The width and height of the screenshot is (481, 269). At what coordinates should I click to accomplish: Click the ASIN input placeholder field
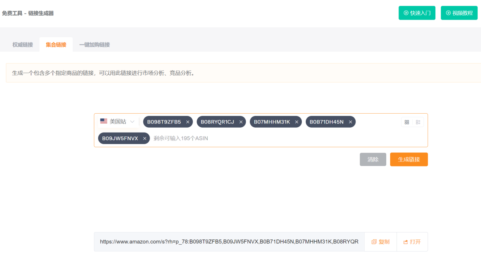pos(181,138)
